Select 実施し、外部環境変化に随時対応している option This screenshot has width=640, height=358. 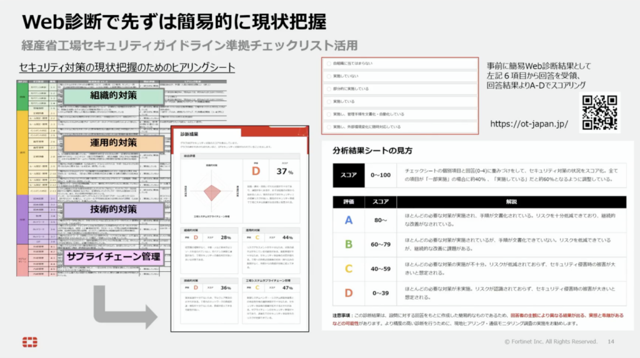click(x=329, y=127)
